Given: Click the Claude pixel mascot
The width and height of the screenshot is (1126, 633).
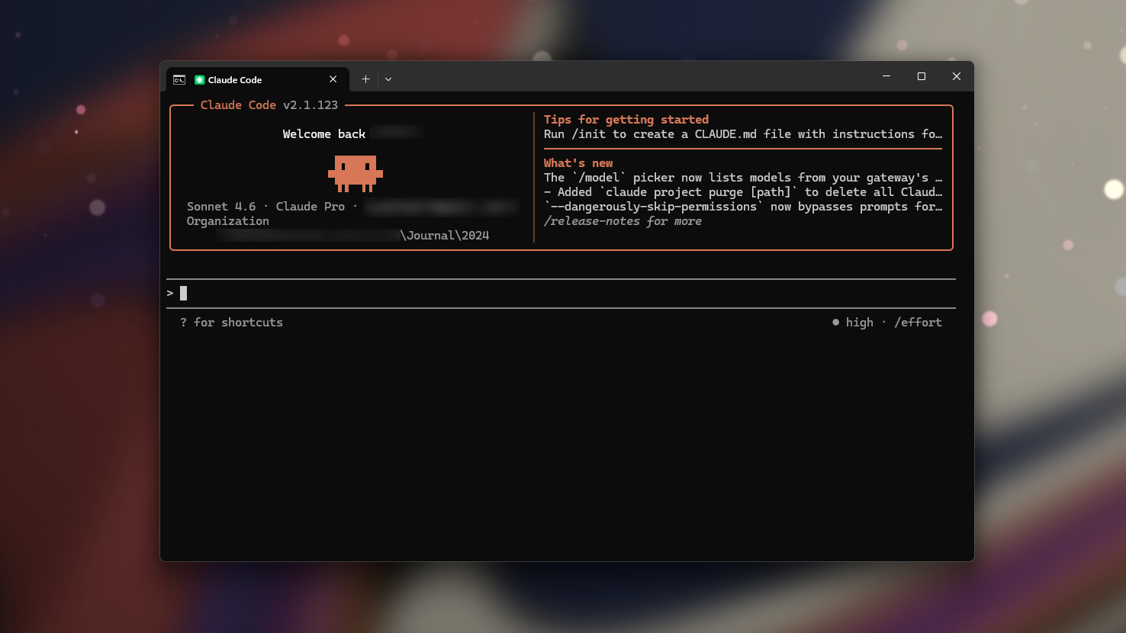Looking at the screenshot, I should (x=355, y=174).
